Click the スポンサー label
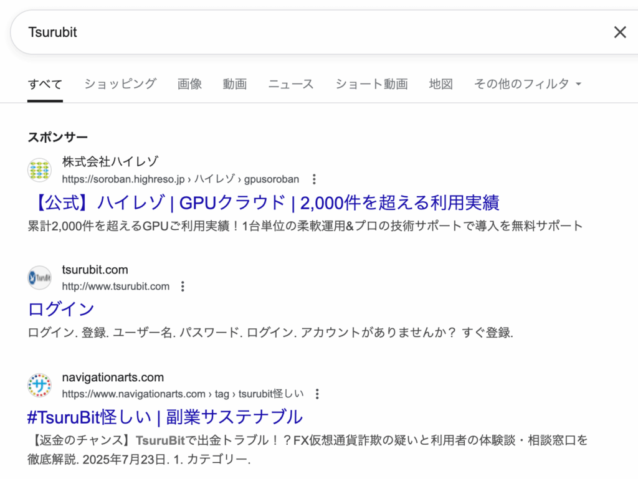The height and width of the screenshot is (479, 638). [57, 137]
